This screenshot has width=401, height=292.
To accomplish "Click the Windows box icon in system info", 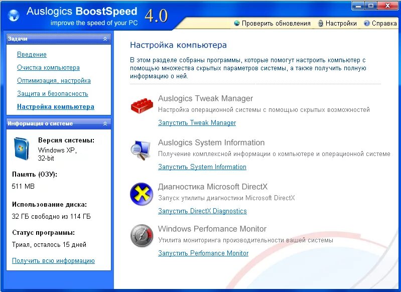I will (x=22, y=149).
